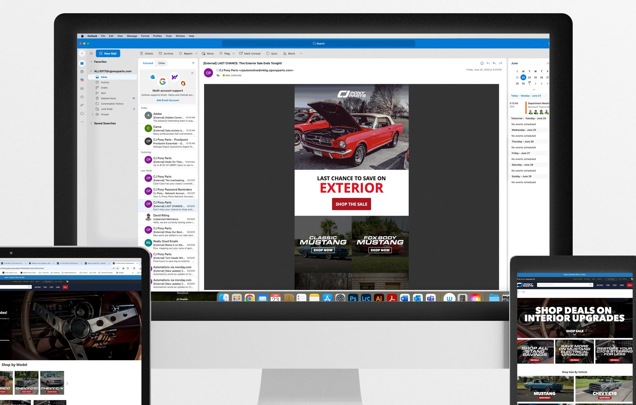Screen dimensions: 636x405
Task: Click the Delete toolbar button in Outlook
Action: 146,53
